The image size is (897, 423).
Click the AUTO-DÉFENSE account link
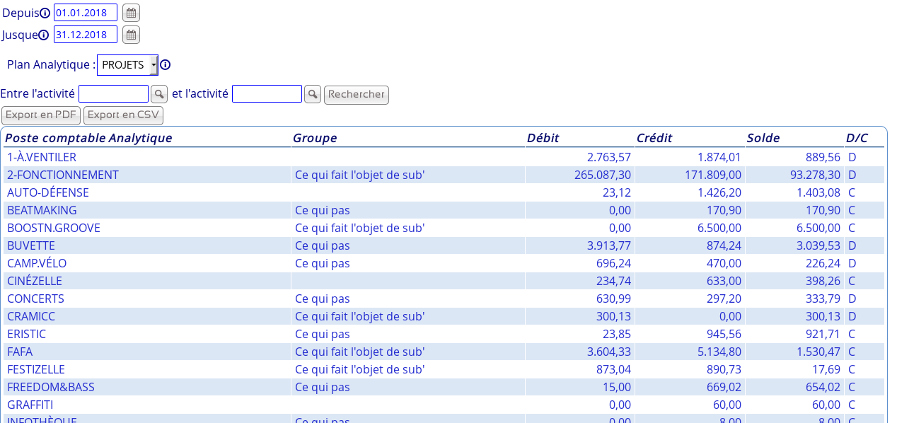point(48,192)
